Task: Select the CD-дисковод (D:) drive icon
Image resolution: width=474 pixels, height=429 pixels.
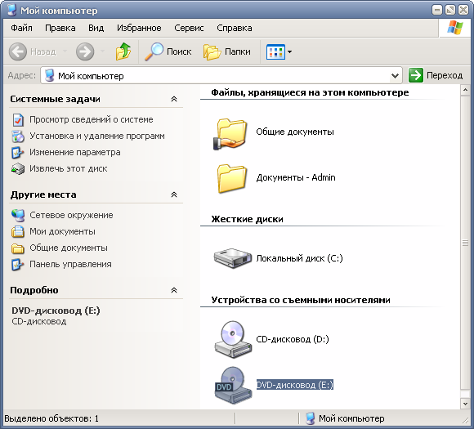Action: point(232,339)
